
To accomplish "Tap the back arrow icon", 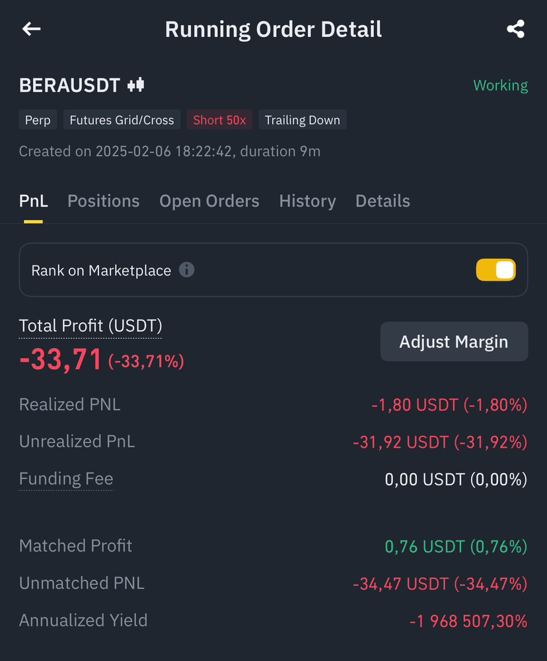I will (31, 29).
